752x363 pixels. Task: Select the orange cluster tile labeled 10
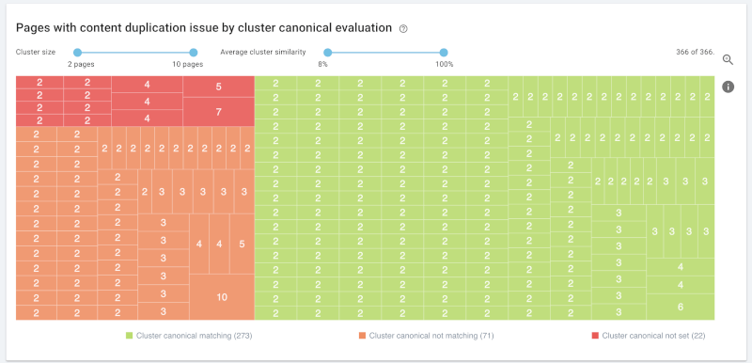tap(222, 297)
